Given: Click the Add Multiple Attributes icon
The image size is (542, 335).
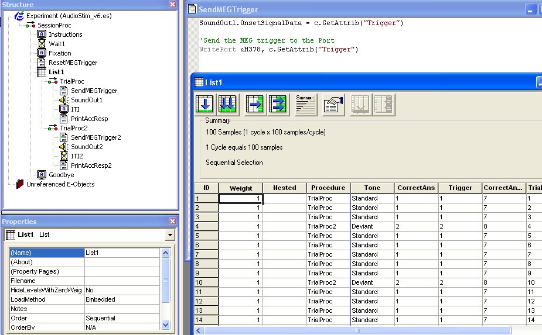Looking at the screenshot, I should [x=278, y=104].
